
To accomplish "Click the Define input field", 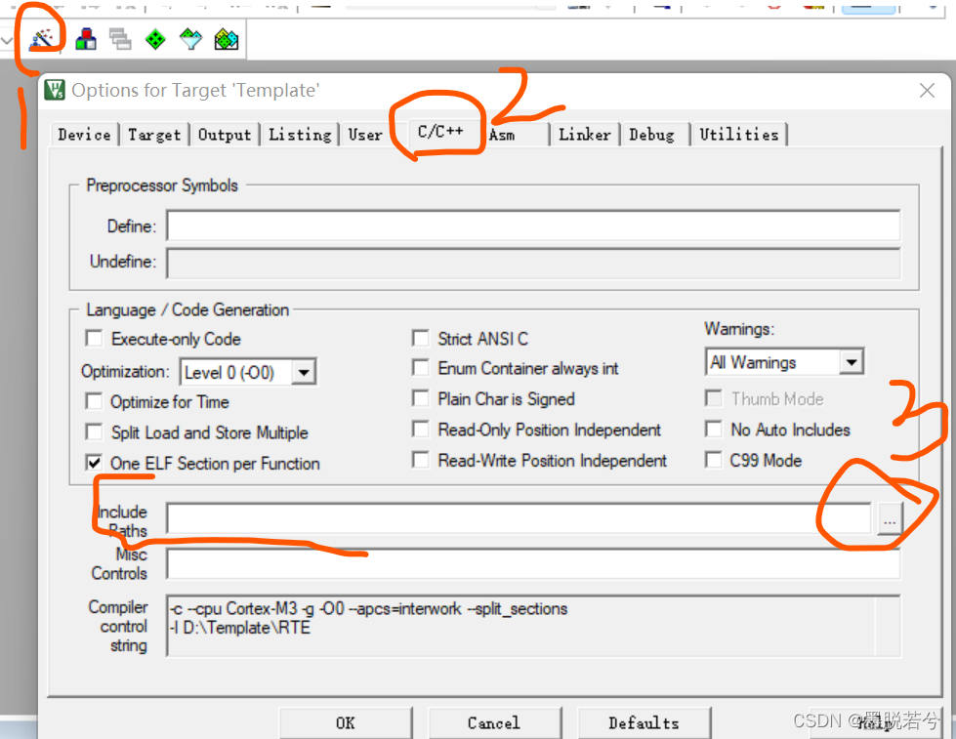I will click(x=533, y=226).
